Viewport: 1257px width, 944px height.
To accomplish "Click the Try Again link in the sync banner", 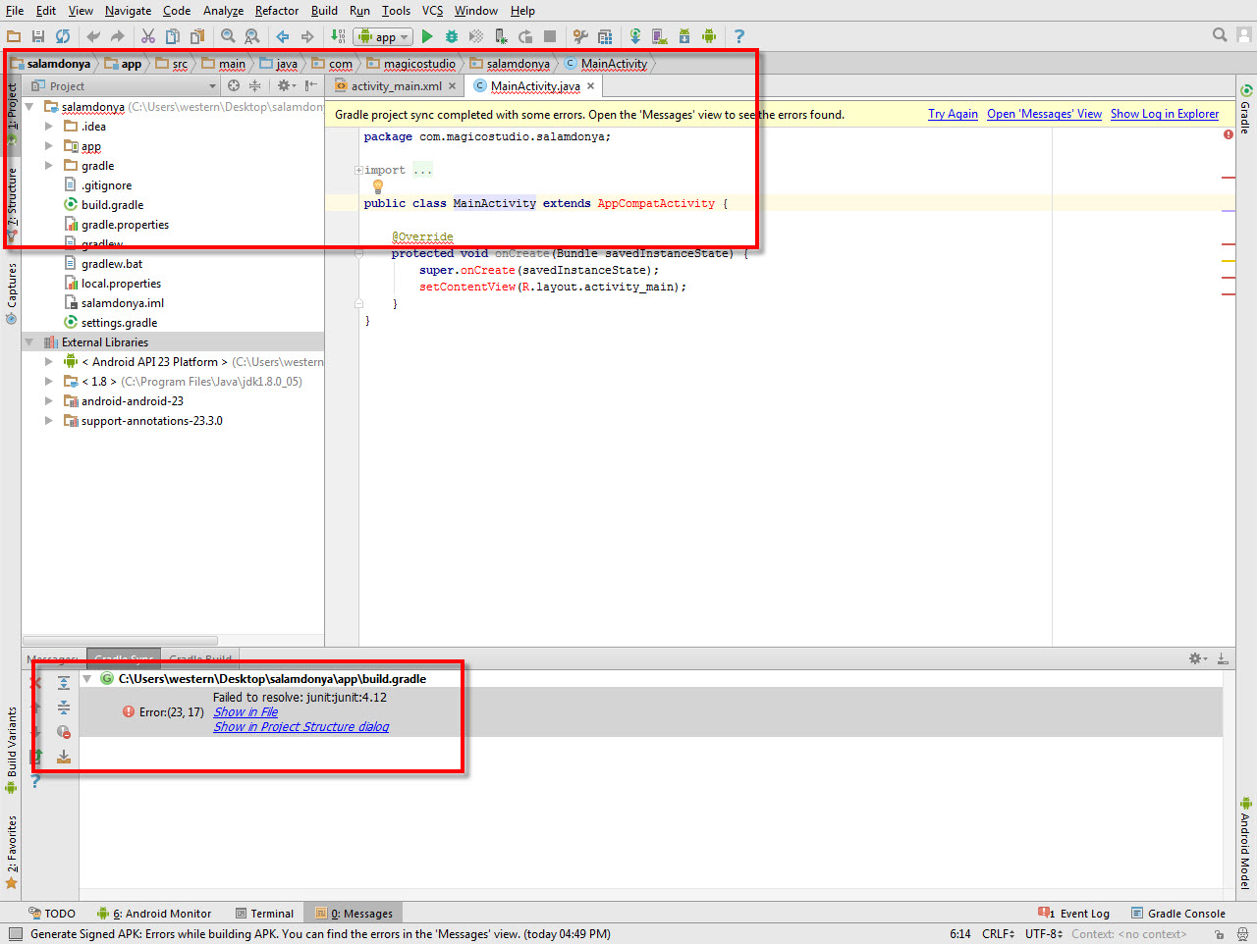I will tap(952, 114).
